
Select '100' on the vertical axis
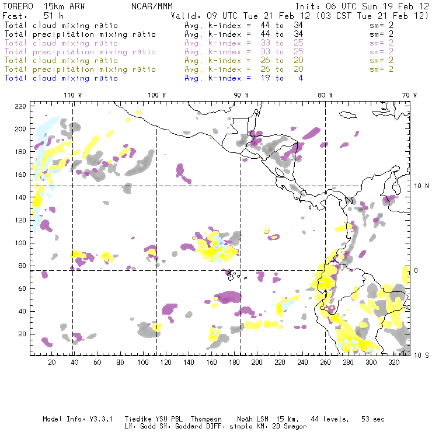[20, 243]
